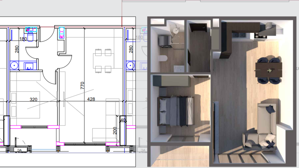The width and height of the screenshot is (299, 168).
Task: Select the white toilet in the rendered bathroom
Action: (162, 58)
